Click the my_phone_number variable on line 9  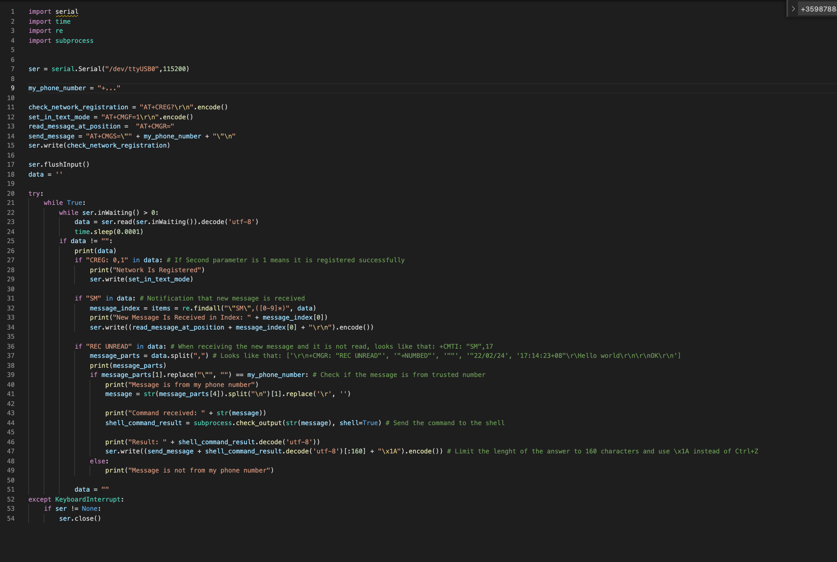pyautogui.click(x=57, y=88)
